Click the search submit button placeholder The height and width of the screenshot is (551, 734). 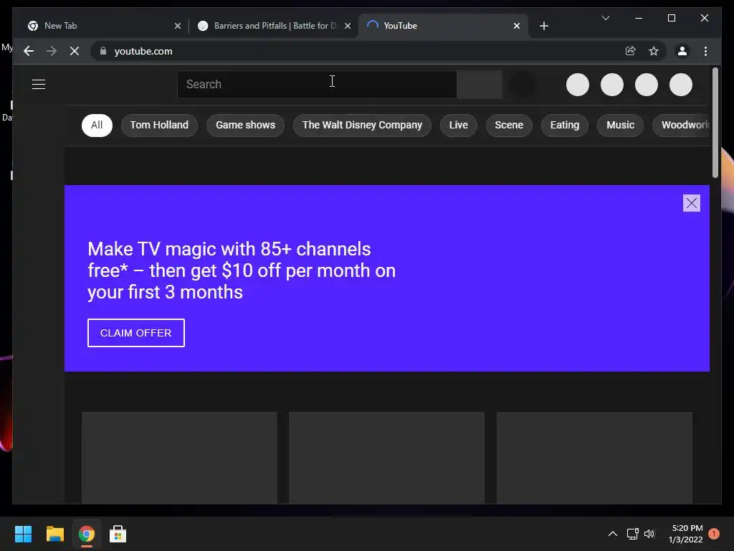point(480,85)
